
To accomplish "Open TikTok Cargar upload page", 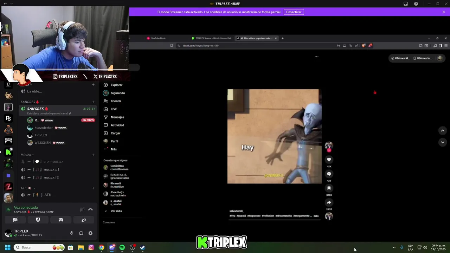I will coord(112,133).
